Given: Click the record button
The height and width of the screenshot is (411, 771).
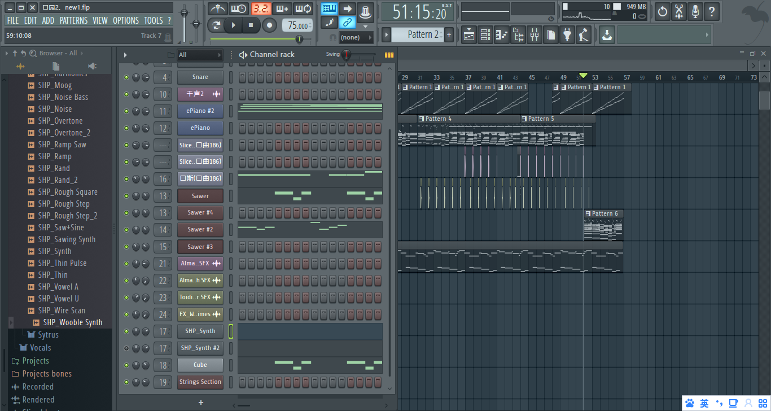Looking at the screenshot, I should (x=269, y=25).
